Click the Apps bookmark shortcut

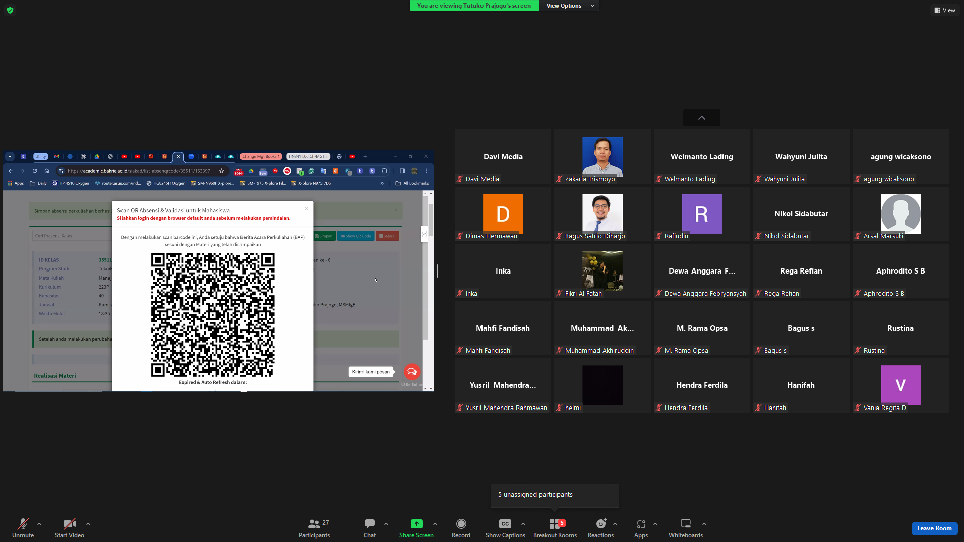16,183
